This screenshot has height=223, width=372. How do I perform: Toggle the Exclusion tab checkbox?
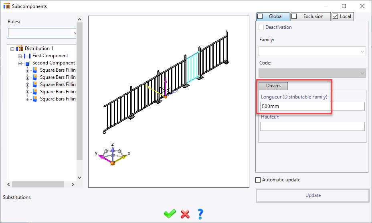coord(294,16)
